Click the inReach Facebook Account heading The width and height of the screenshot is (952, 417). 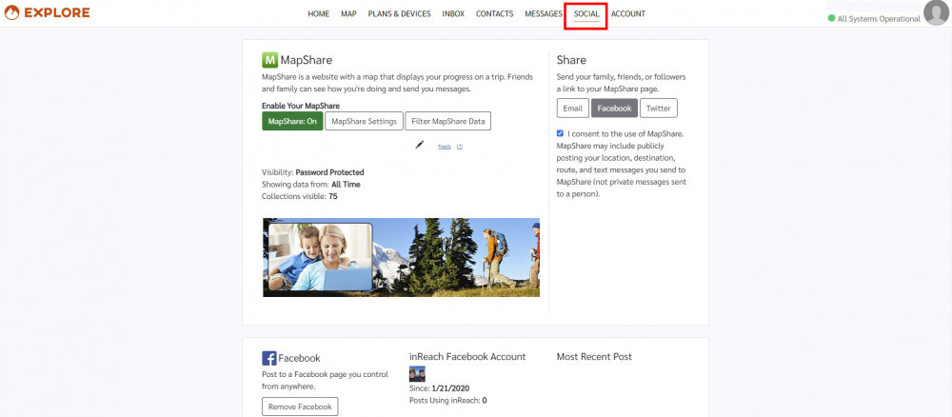coord(467,357)
